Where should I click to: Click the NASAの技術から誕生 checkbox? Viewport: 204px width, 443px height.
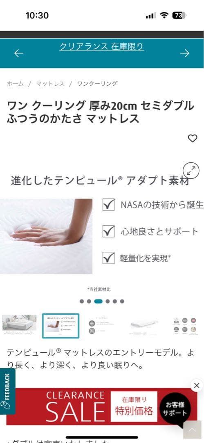[108, 205]
